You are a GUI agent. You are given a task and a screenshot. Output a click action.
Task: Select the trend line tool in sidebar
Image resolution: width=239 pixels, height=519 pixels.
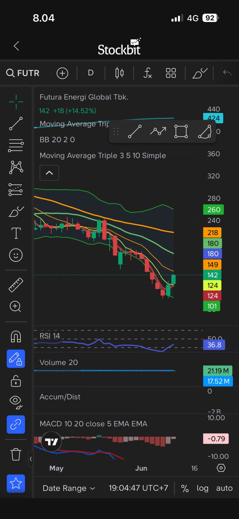point(16,124)
